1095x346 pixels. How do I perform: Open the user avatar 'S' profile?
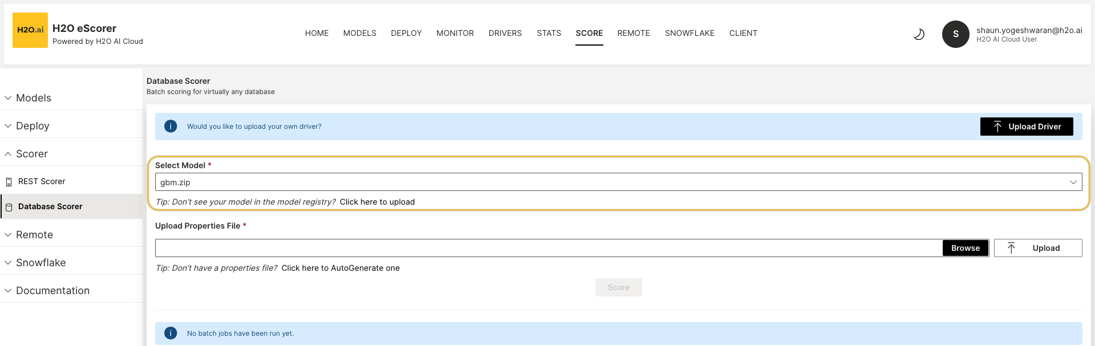[x=955, y=34]
